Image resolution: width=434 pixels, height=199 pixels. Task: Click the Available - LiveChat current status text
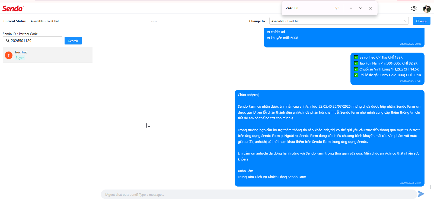[x=45, y=21]
